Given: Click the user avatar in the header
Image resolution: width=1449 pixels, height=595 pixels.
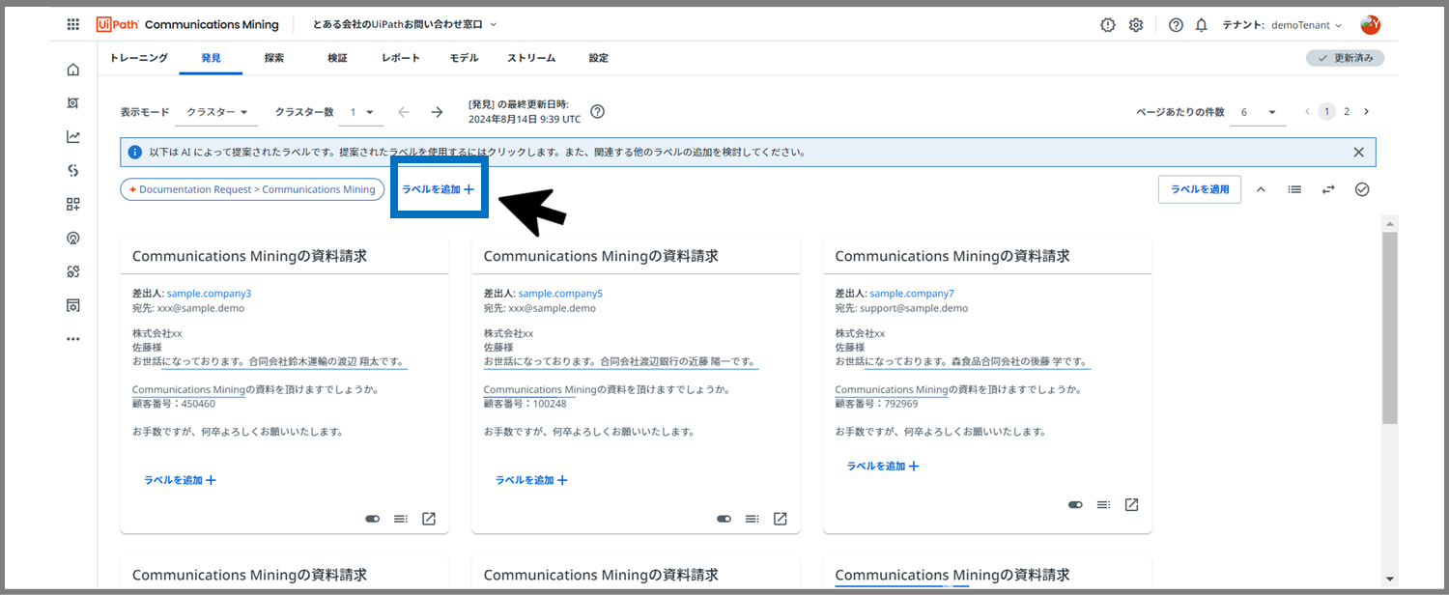Looking at the screenshot, I should click(1370, 25).
